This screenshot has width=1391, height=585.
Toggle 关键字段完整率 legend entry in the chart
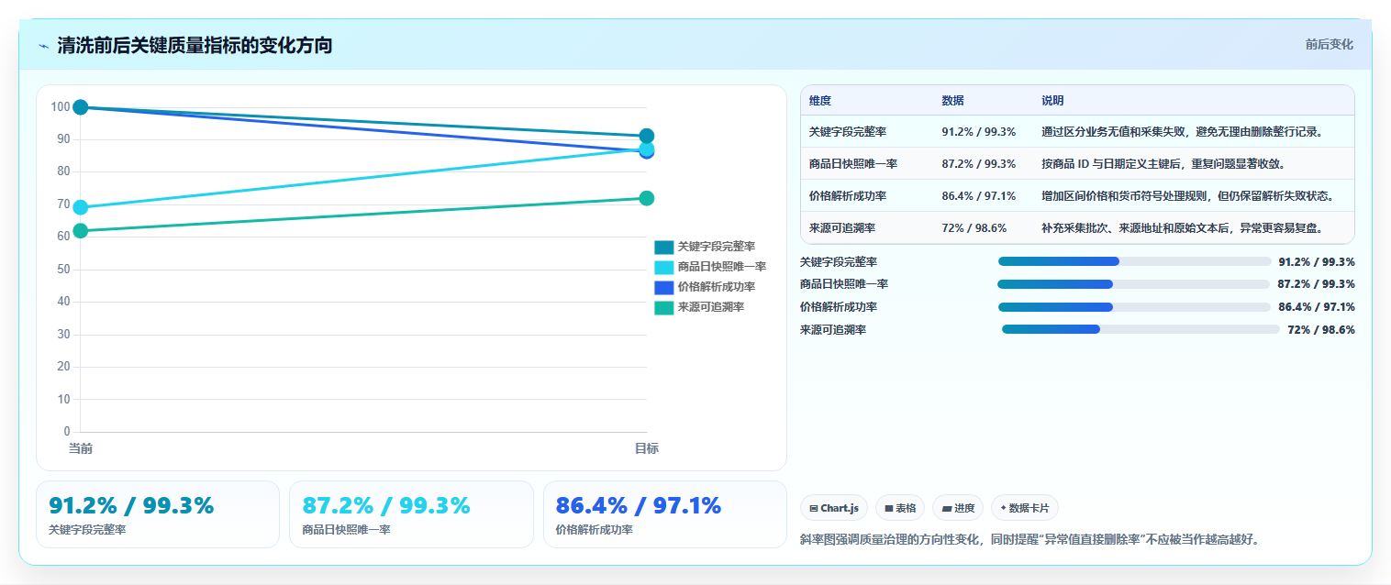point(705,247)
